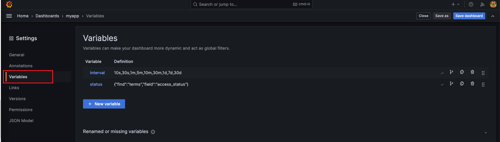
Task: Duplicate the interval variable
Action: pos(462,72)
